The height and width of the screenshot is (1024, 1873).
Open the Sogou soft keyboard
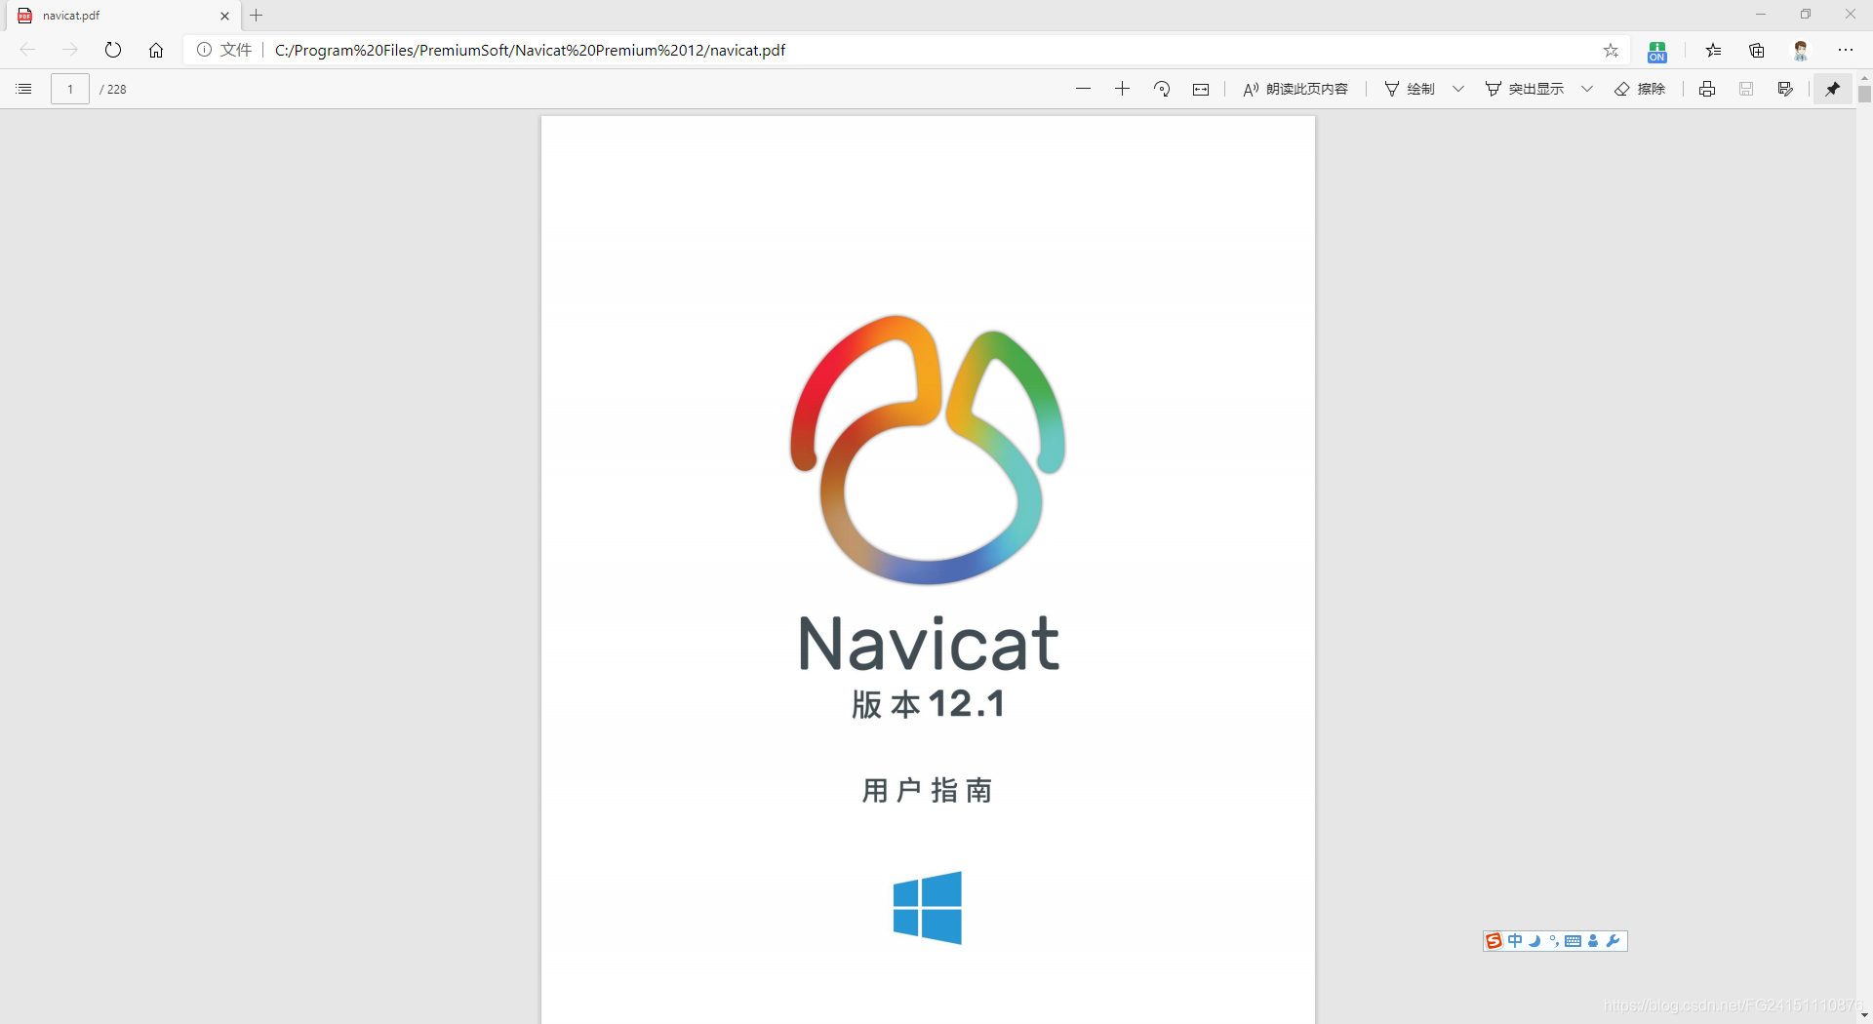click(x=1574, y=941)
